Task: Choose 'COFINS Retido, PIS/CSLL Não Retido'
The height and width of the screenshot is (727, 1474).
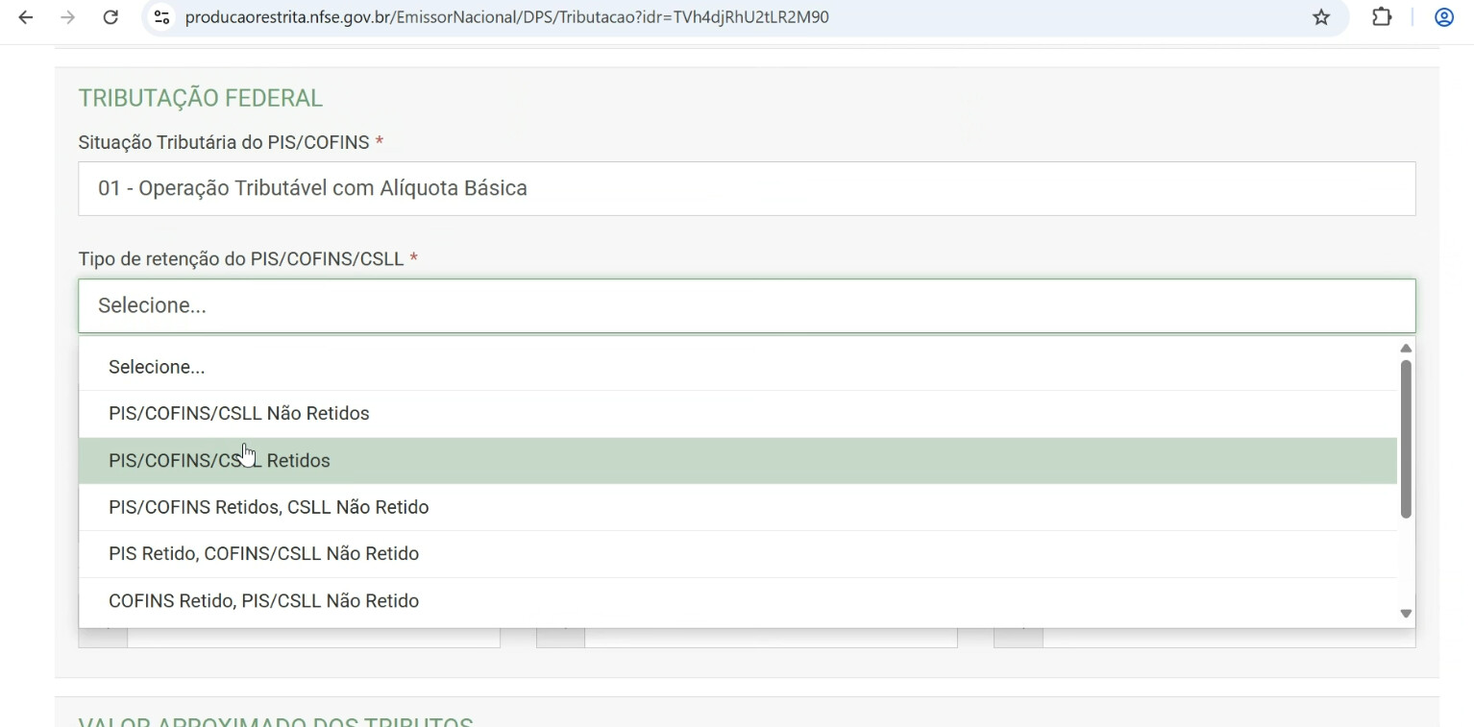Action: coord(263,601)
